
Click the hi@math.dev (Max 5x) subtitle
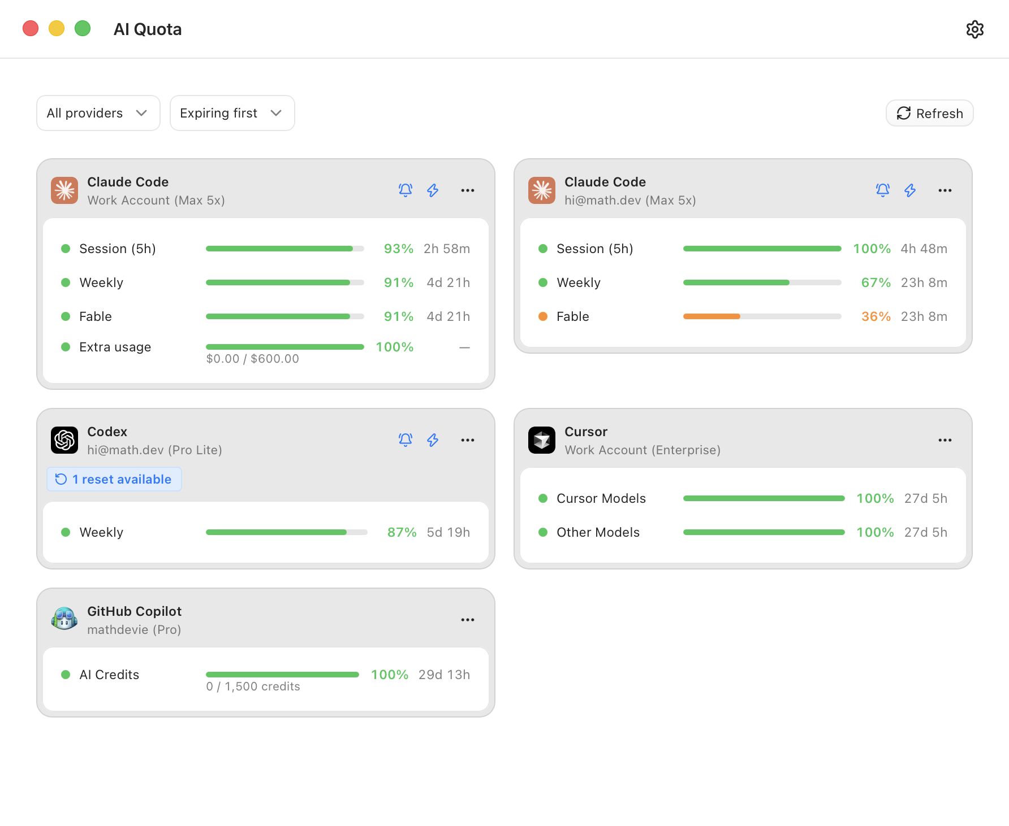pos(630,201)
